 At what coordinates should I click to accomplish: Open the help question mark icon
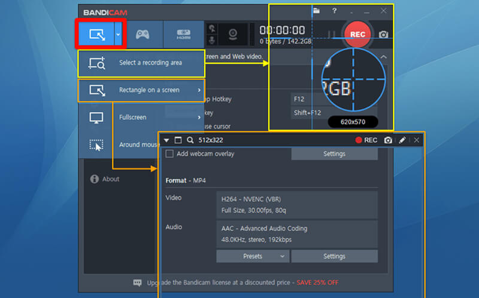tap(334, 11)
